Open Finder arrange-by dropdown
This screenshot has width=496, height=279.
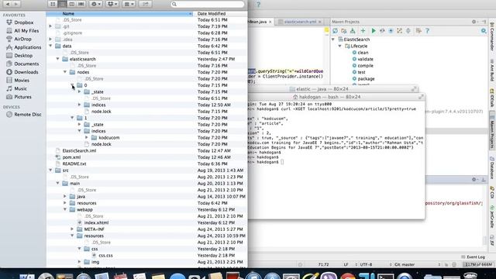[x=129, y=4]
